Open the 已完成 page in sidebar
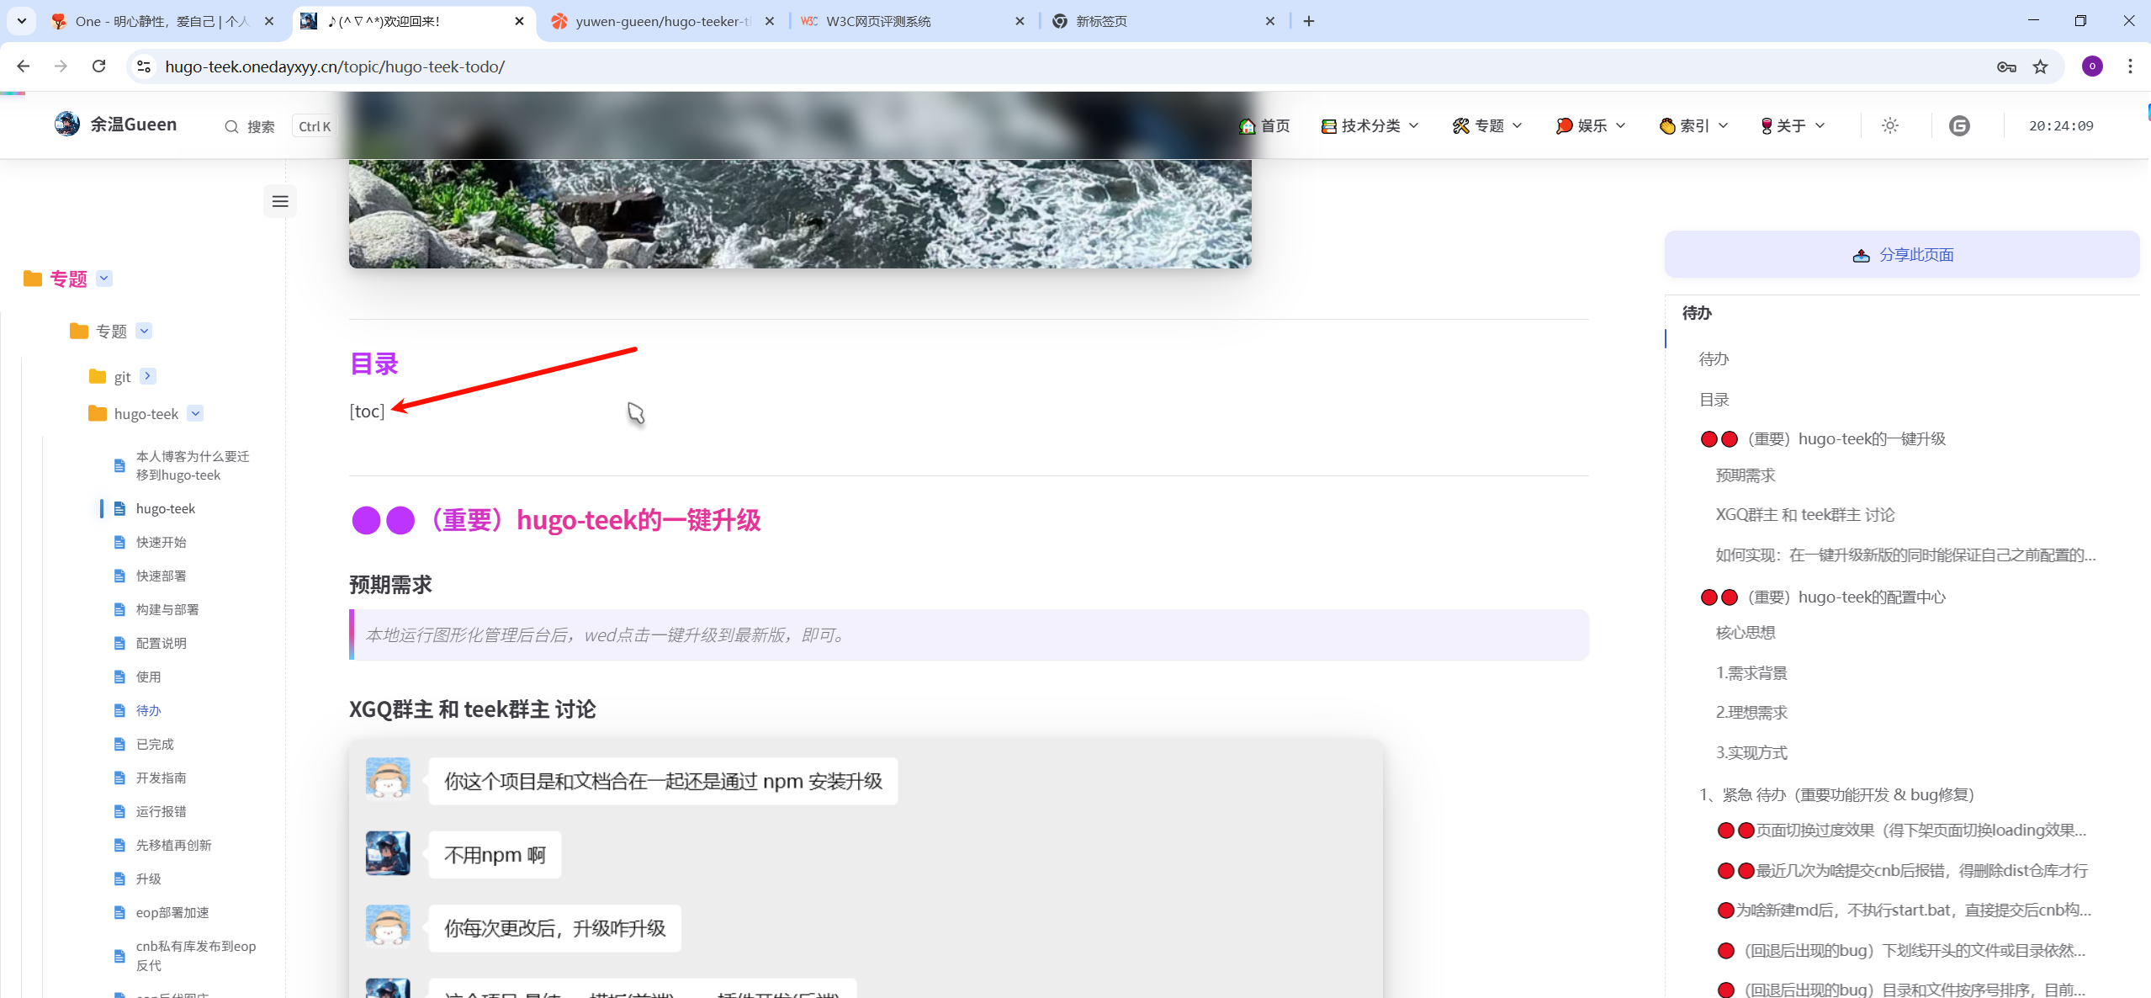The width and height of the screenshot is (2151, 998). pos(155,744)
